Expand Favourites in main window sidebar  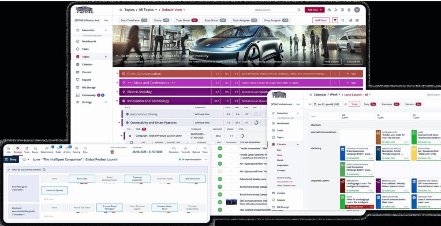coord(106,30)
